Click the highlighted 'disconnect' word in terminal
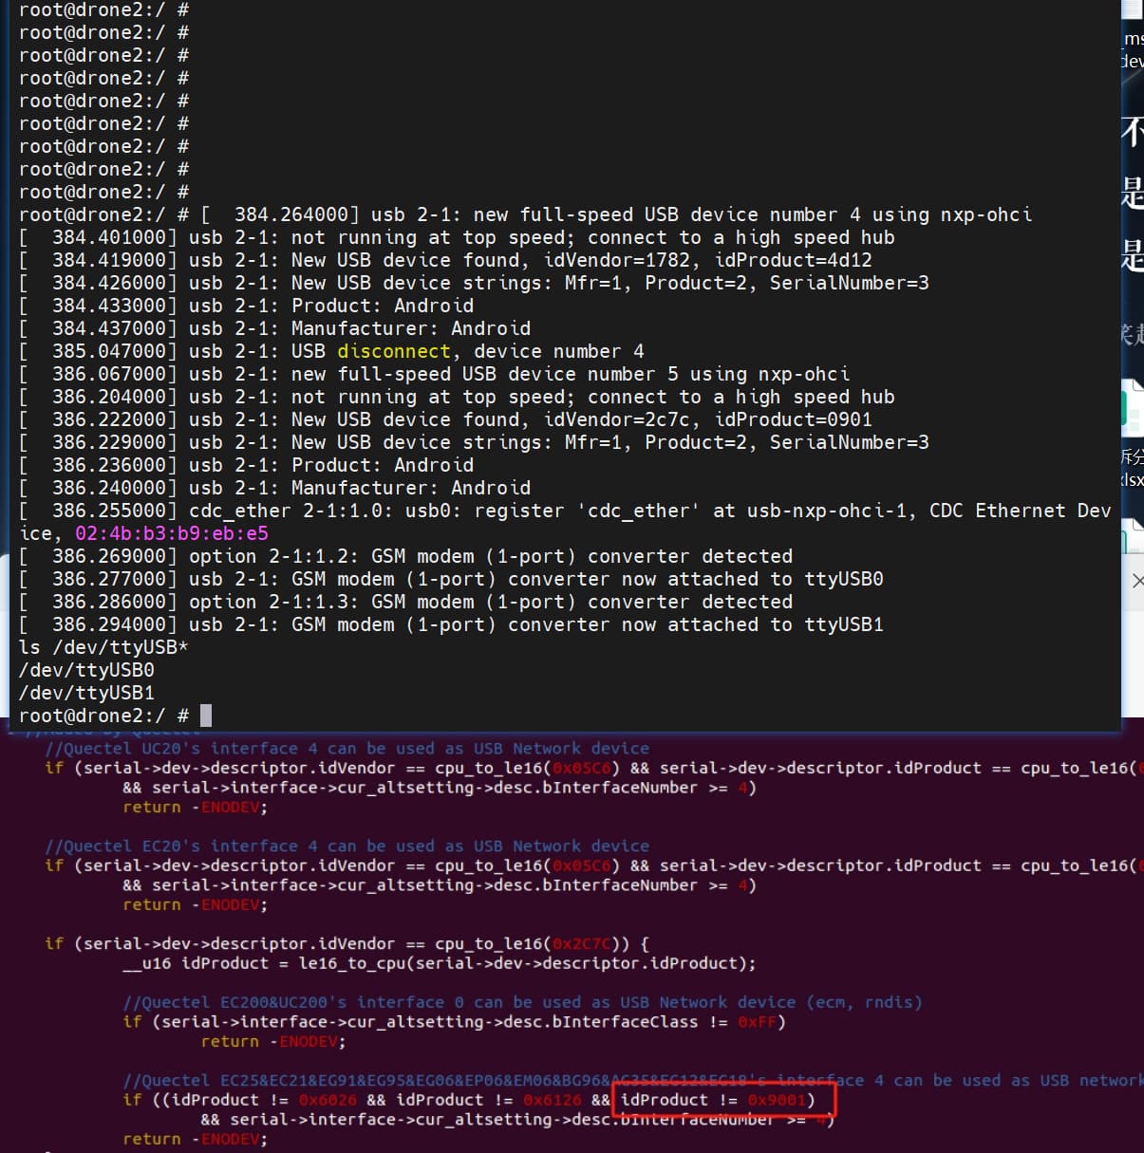The height and width of the screenshot is (1153, 1144). 393,351
